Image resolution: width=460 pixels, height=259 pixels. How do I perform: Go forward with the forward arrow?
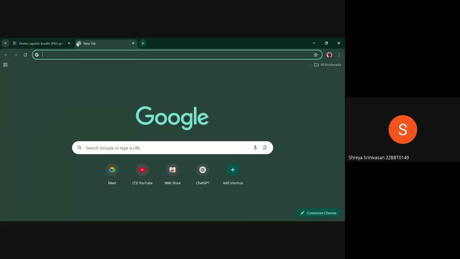(15, 55)
